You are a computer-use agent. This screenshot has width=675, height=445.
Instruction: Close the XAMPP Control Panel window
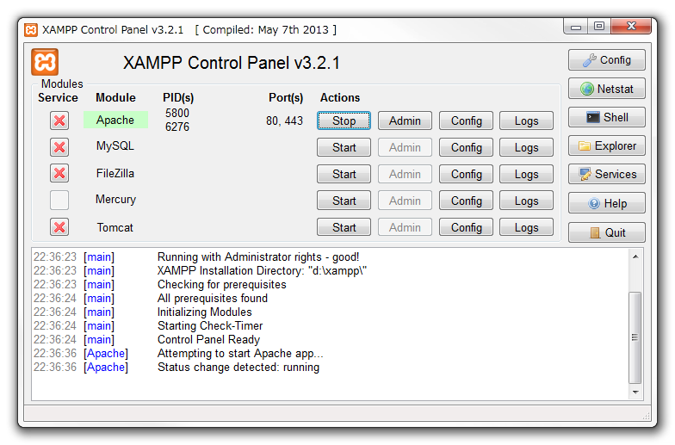630,27
